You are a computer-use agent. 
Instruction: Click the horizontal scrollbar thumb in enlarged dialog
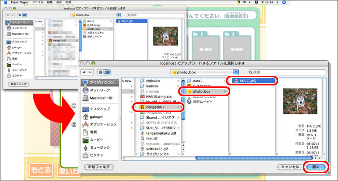[x=254, y=158]
